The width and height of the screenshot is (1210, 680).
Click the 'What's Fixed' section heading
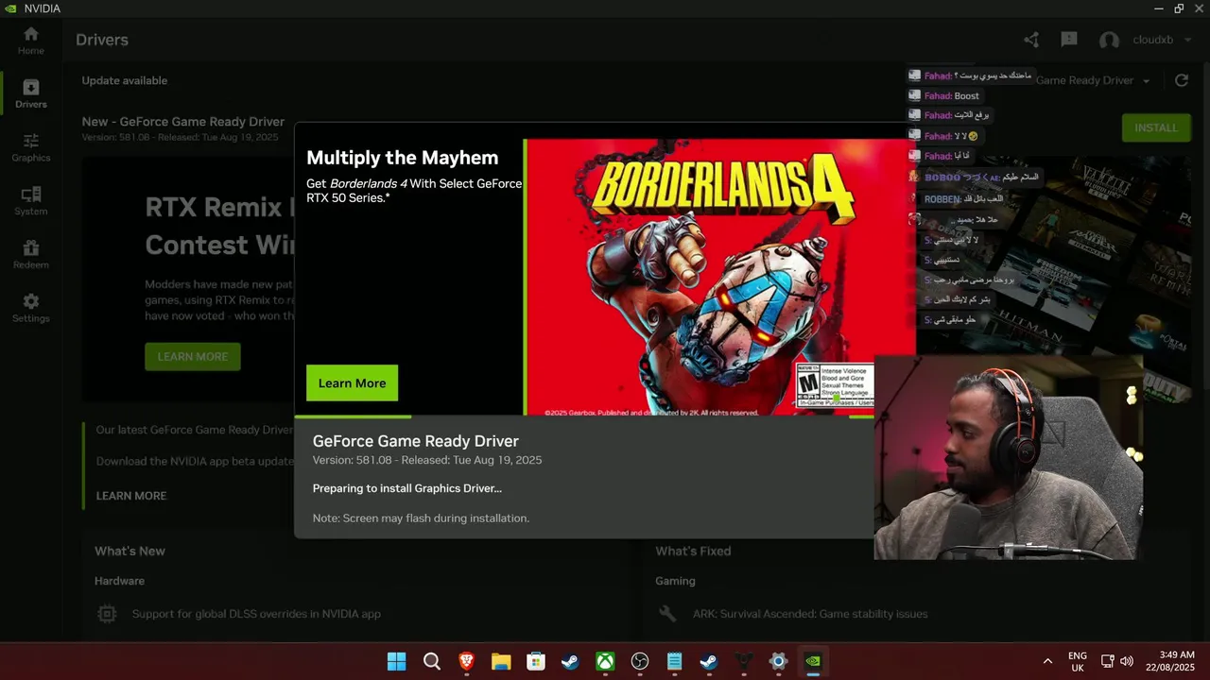[x=693, y=551]
